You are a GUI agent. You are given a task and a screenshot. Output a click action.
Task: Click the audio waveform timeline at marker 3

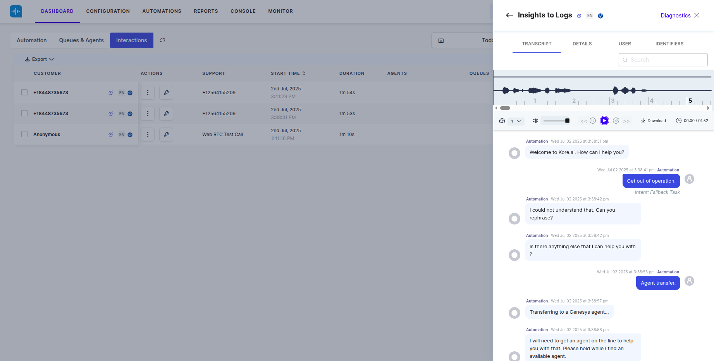[x=612, y=101]
